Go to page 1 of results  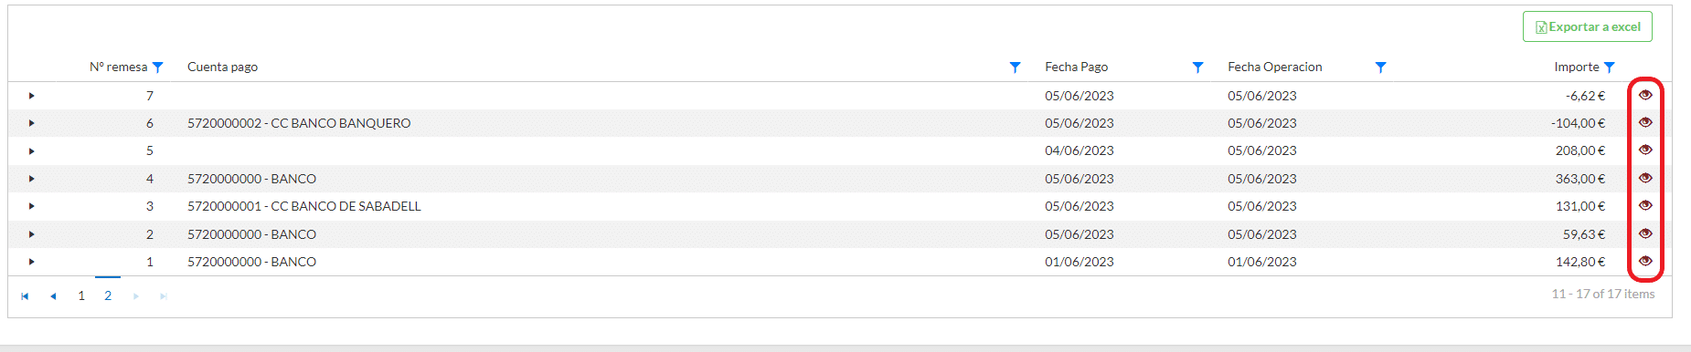[x=81, y=295]
